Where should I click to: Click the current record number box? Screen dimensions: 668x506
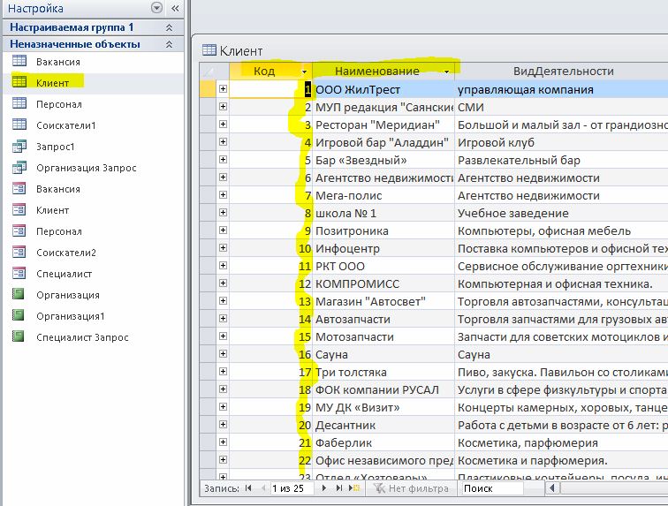292,488
